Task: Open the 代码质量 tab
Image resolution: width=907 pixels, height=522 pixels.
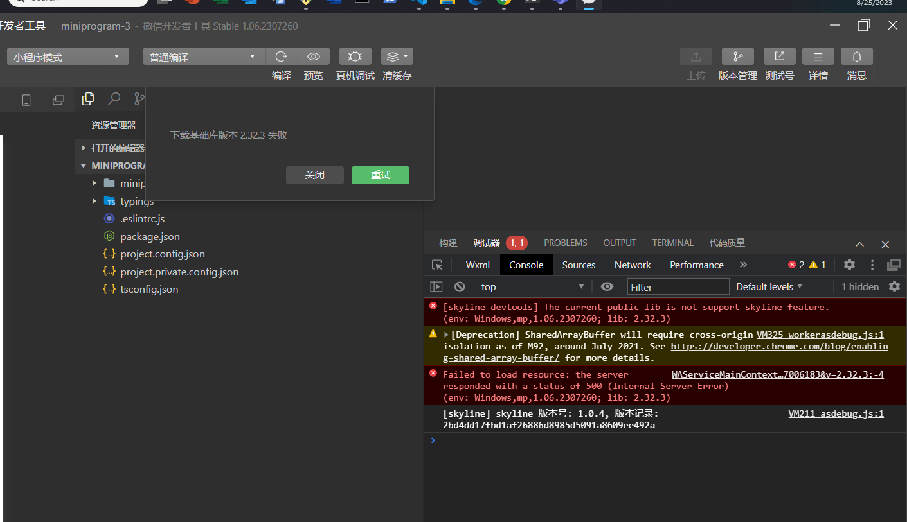Action: (727, 243)
